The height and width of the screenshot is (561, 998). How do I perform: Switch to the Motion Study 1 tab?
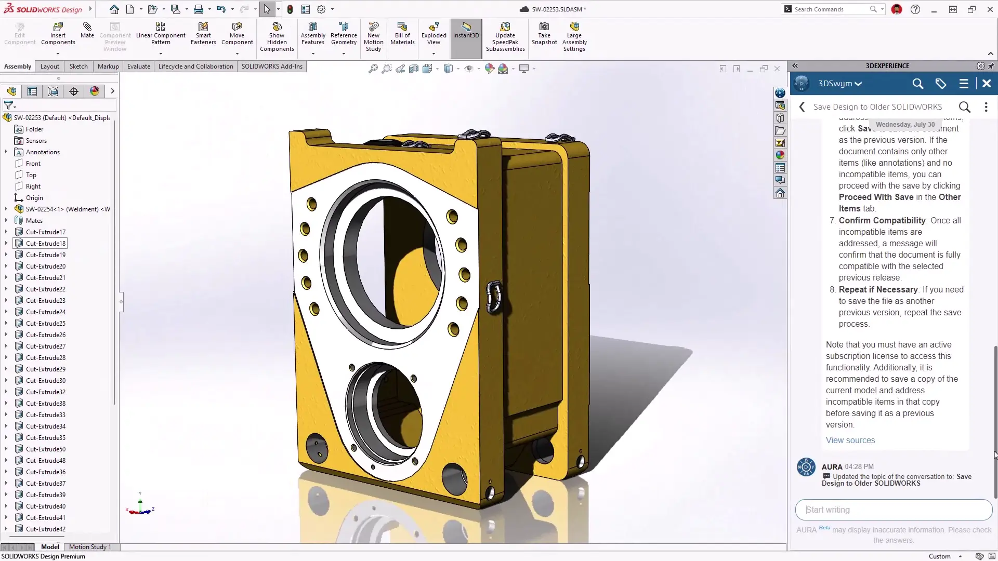(90, 546)
